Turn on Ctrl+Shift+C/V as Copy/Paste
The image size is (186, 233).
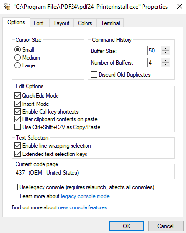[17, 127]
